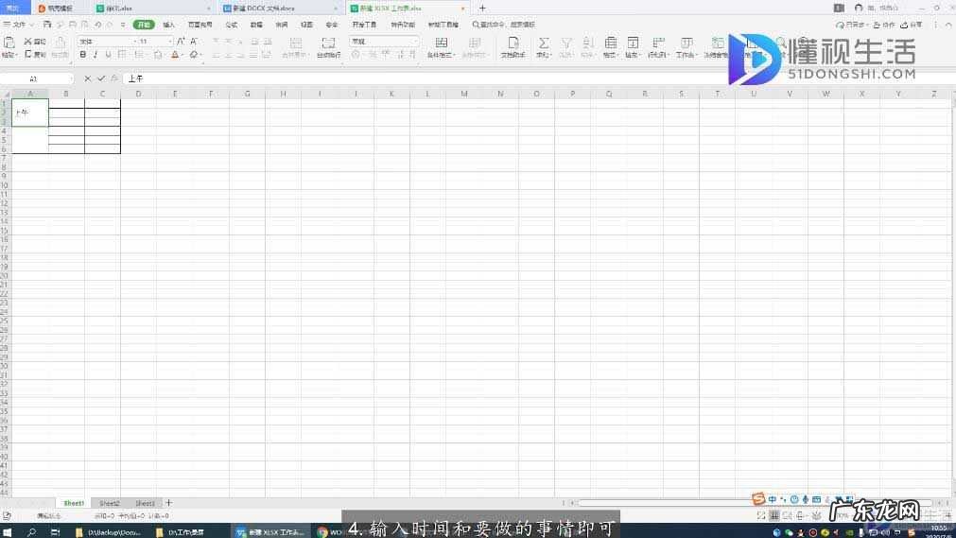The height and width of the screenshot is (538, 956).
Task: Click the Share button
Action: pos(912,25)
